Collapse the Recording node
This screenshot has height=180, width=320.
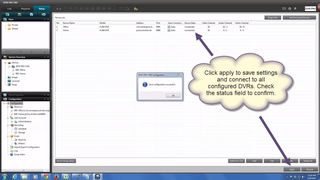pyautogui.click(x=8, y=125)
